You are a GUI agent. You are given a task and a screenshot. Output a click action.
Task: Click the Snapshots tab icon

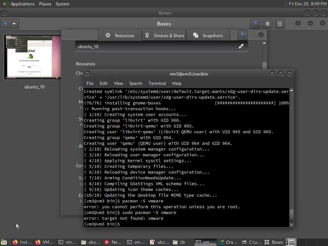click(196, 35)
